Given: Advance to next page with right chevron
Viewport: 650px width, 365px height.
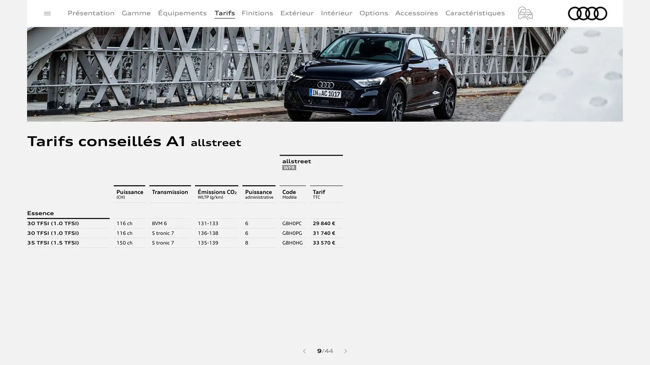Looking at the screenshot, I should click(x=346, y=351).
